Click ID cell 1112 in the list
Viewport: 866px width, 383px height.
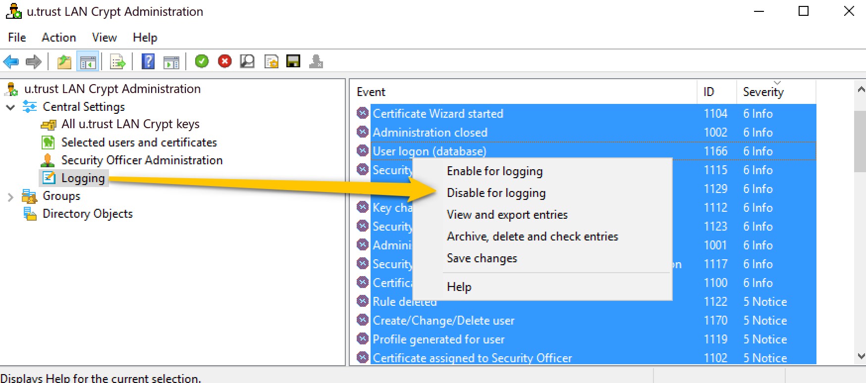pyautogui.click(x=716, y=208)
